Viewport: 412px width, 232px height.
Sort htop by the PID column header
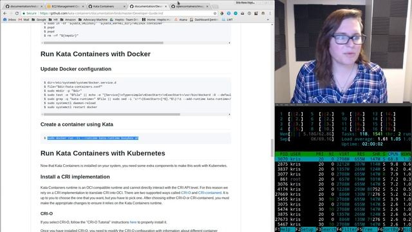point(284,154)
